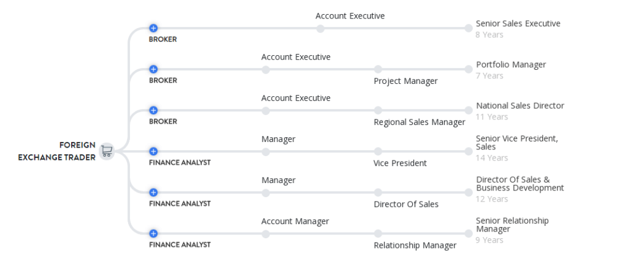Select the Project Manager node dot

[378, 69]
